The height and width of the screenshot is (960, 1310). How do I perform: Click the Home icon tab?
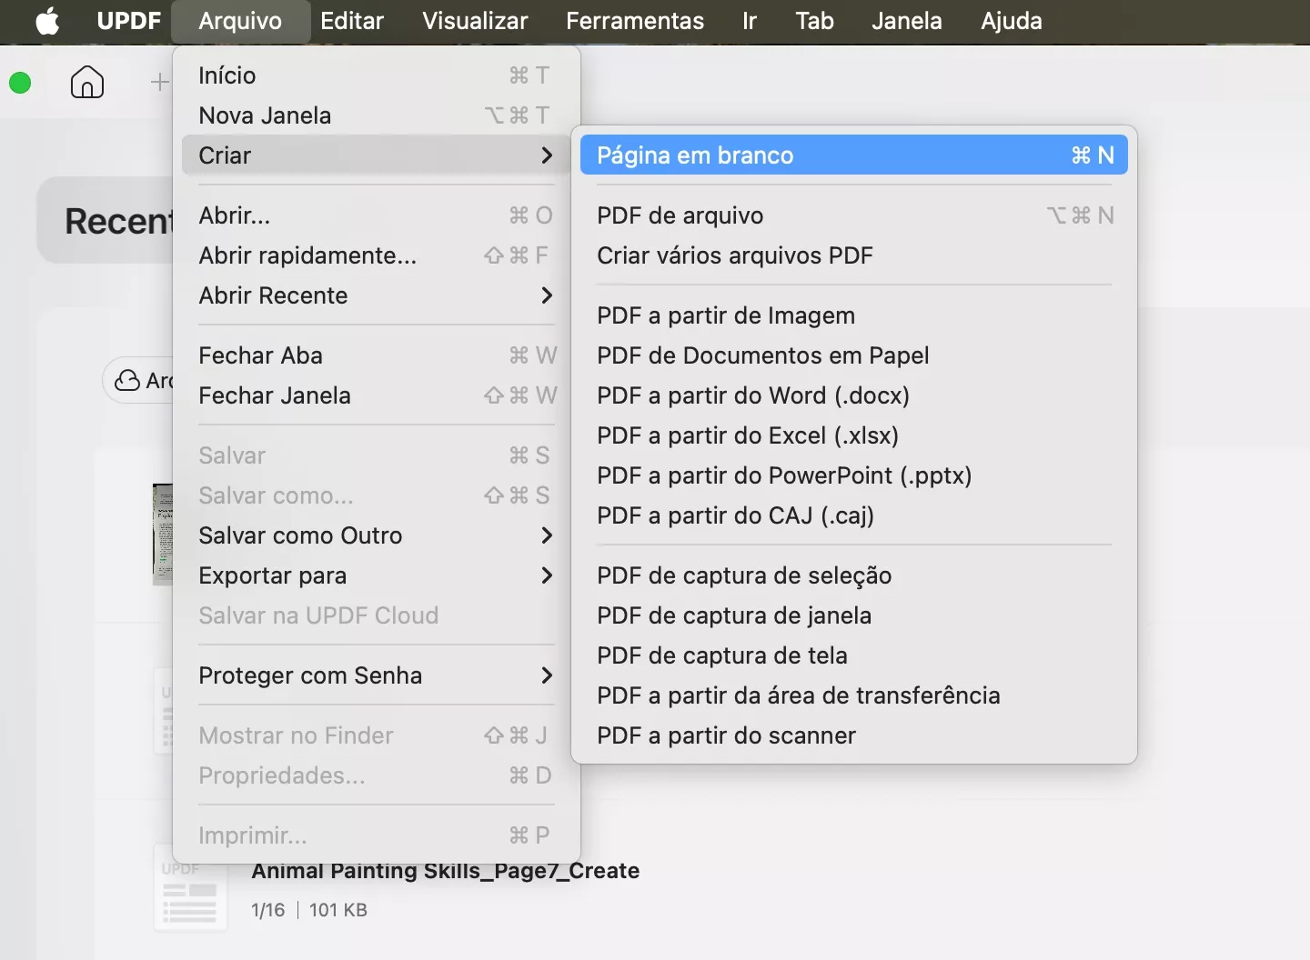(87, 82)
